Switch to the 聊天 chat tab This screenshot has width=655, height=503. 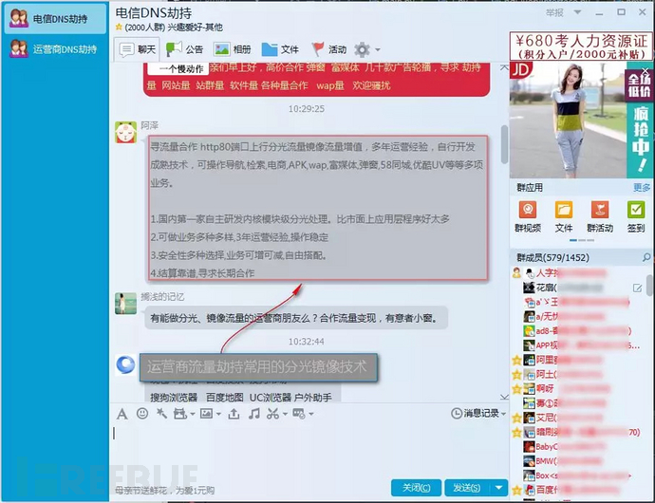(138, 49)
